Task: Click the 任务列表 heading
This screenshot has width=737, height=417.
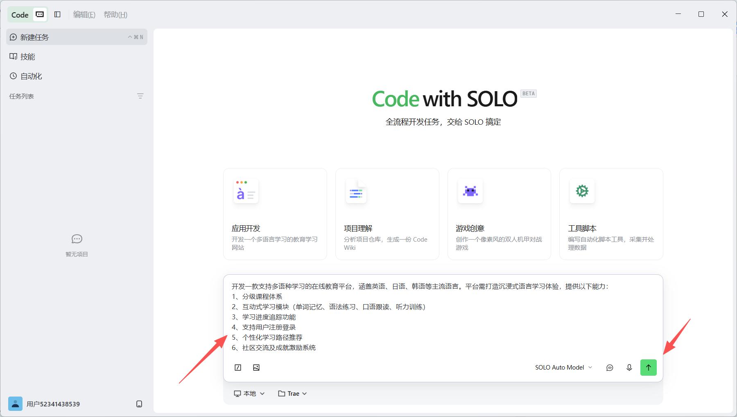Action: (x=22, y=96)
